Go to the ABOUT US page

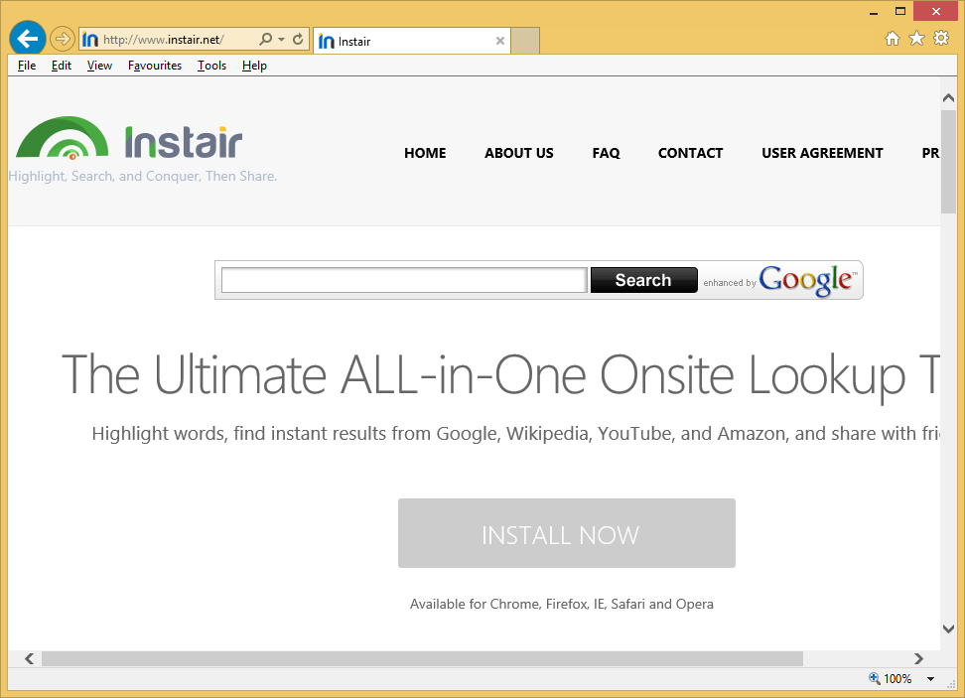pyautogui.click(x=518, y=153)
